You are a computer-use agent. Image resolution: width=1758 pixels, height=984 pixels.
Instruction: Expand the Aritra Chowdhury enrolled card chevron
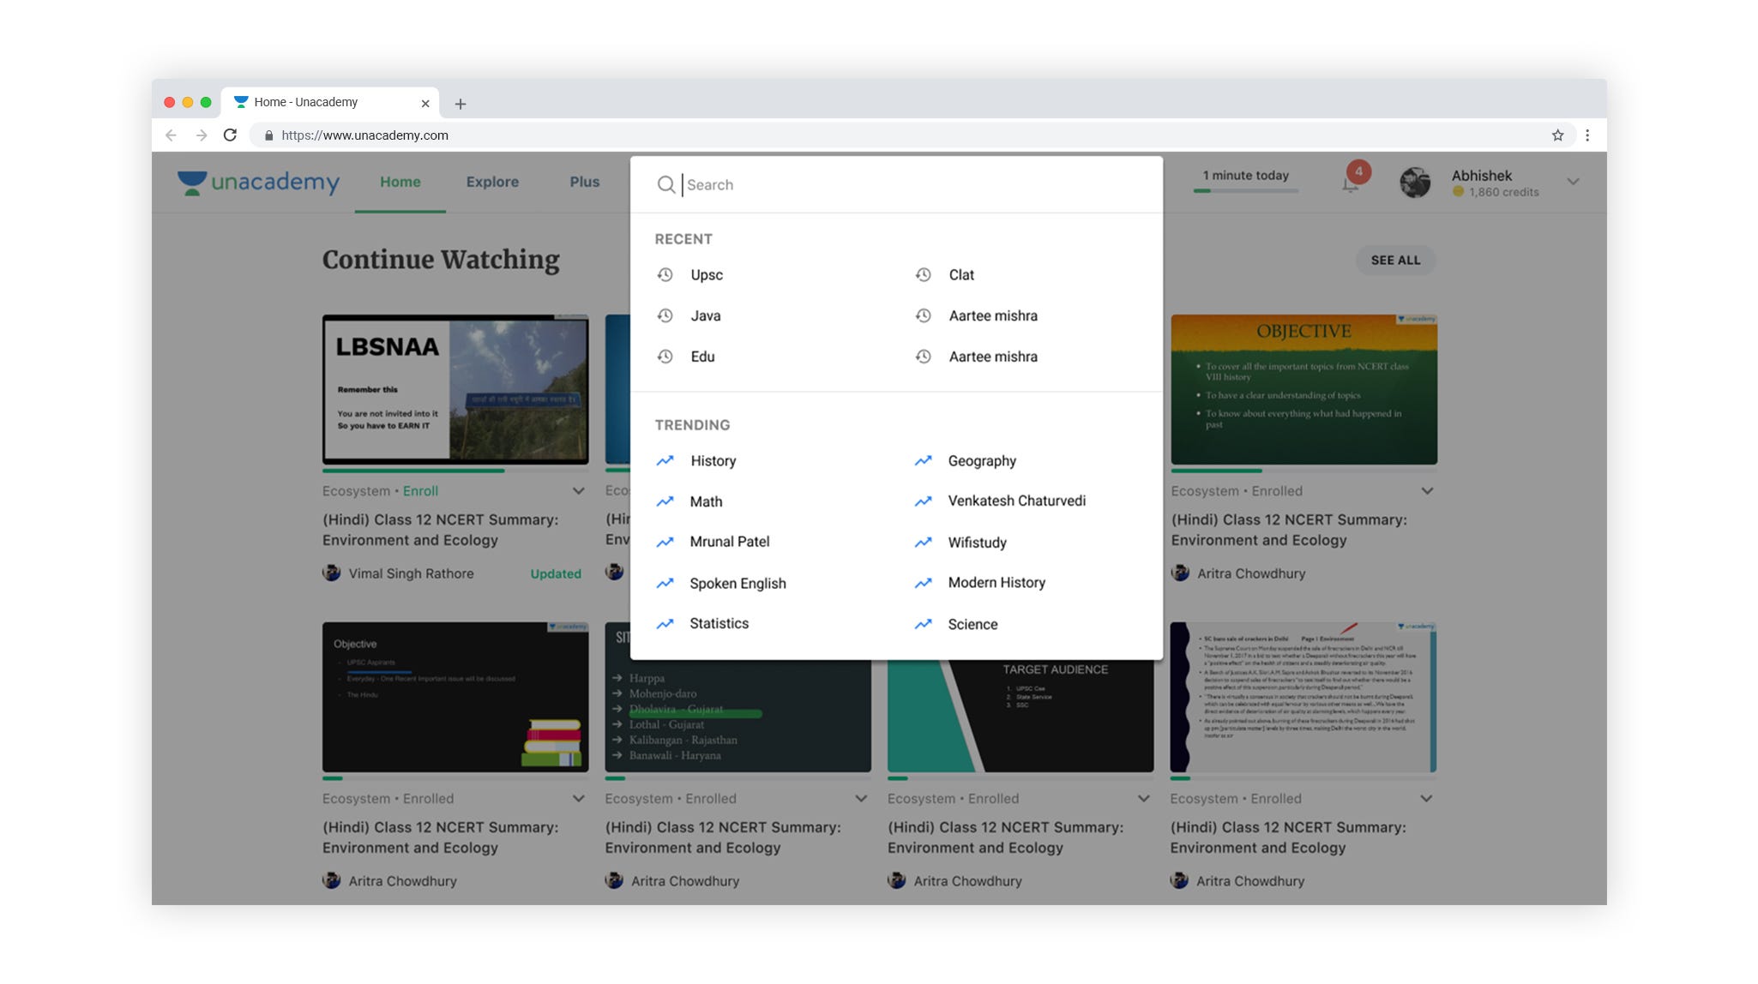pyautogui.click(x=1426, y=490)
